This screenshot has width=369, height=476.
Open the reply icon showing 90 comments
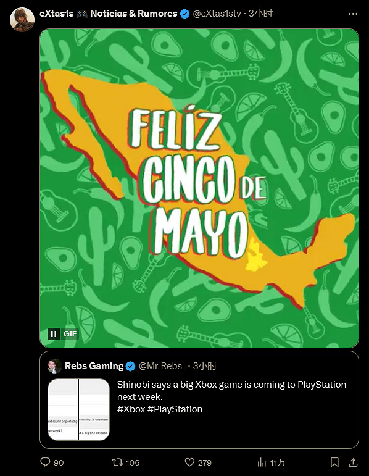click(x=45, y=462)
